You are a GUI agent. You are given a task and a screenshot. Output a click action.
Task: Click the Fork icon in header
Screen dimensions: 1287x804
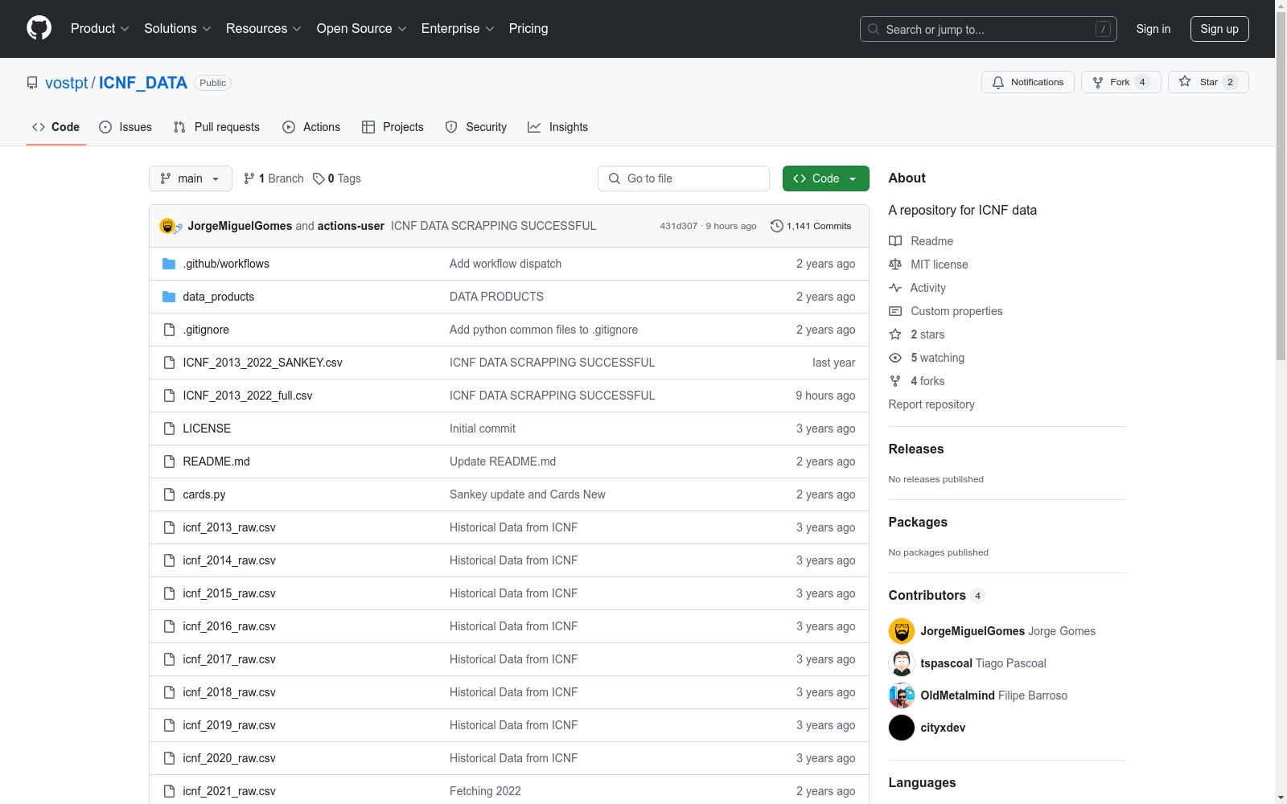(1098, 82)
